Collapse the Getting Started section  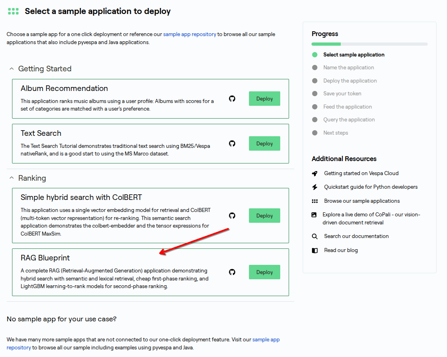[12, 69]
